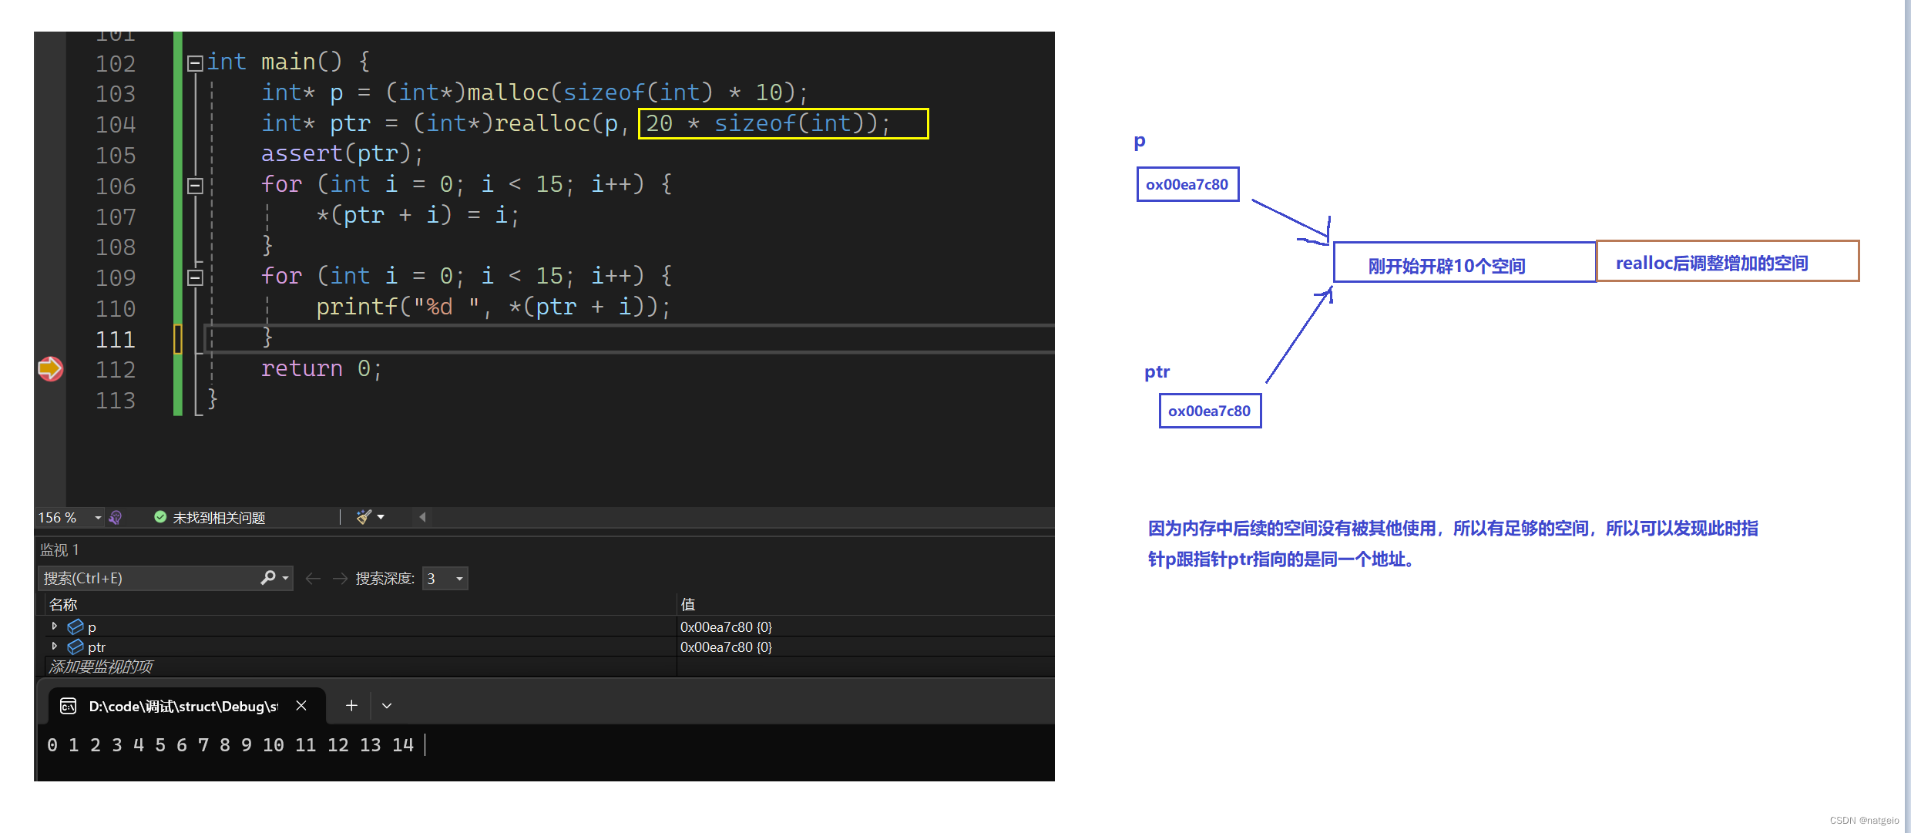The width and height of the screenshot is (1911, 833).
Task: Click the purple suggestion icon beside zoom control
Action: point(116,517)
